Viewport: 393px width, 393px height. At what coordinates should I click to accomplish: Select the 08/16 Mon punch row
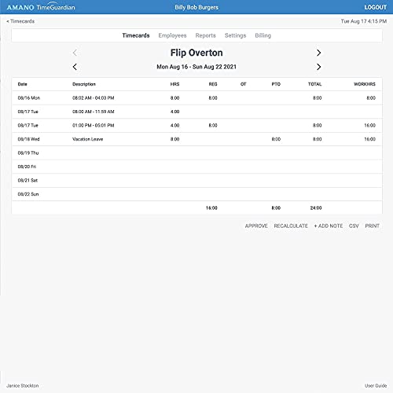pos(196,98)
